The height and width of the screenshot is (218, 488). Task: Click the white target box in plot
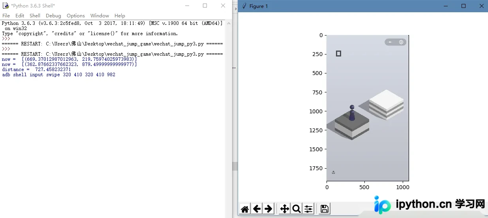(386, 104)
